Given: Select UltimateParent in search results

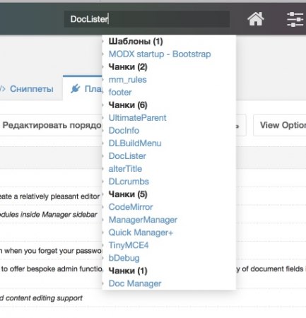Looking at the screenshot, I should point(137,118).
